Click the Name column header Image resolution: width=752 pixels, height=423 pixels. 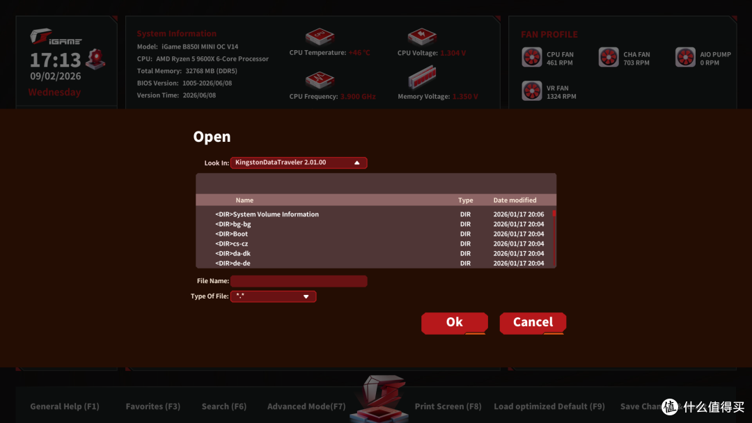click(244, 200)
